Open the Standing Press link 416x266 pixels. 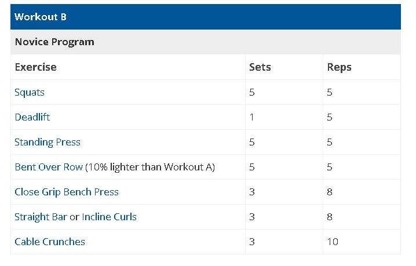tap(48, 143)
